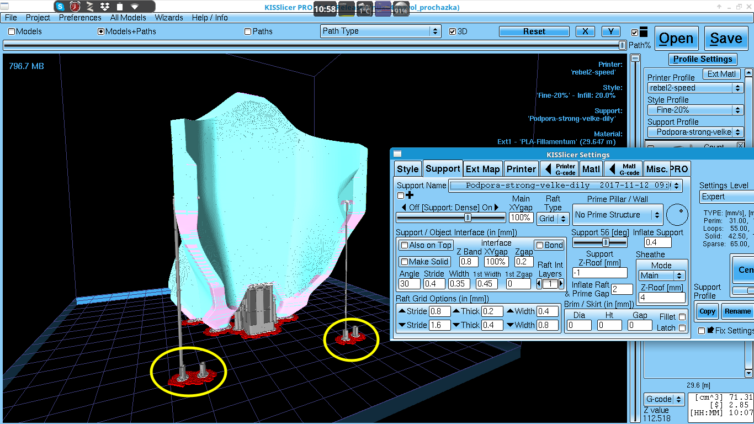754x424 pixels.
Task: Click the right arrow beside Support Dense On
Action: (x=497, y=208)
